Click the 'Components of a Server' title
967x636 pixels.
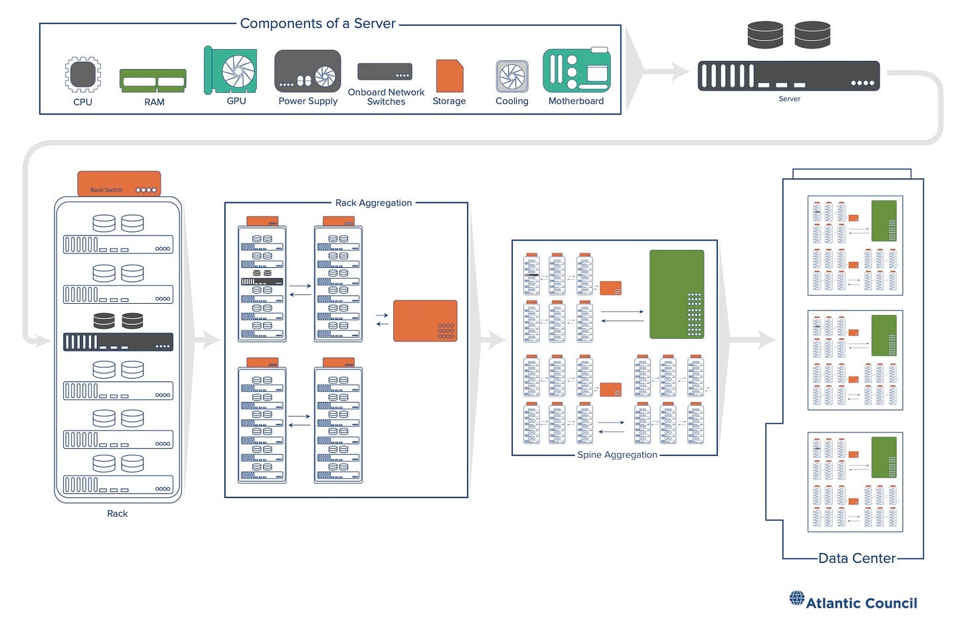coord(317,23)
